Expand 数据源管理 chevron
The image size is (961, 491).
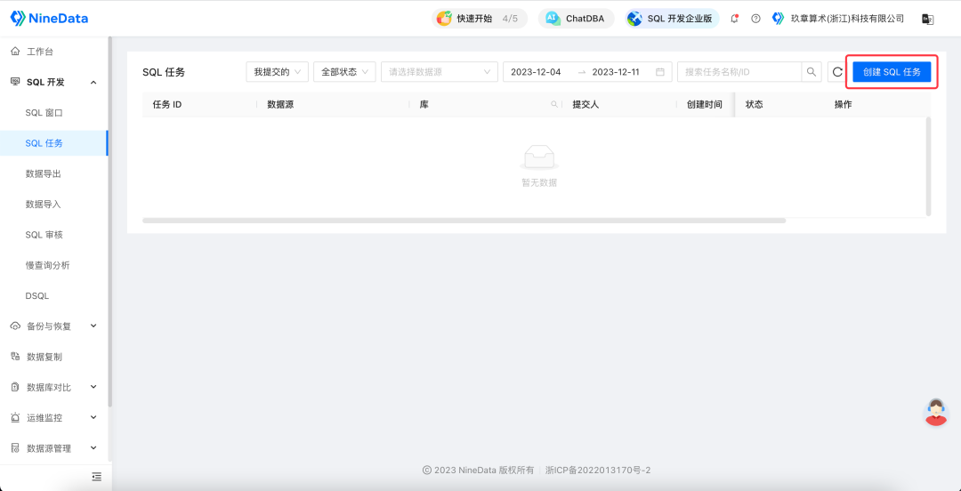click(x=93, y=448)
